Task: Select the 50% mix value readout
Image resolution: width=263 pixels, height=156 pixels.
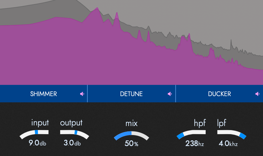Action: (x=131, y=144)
